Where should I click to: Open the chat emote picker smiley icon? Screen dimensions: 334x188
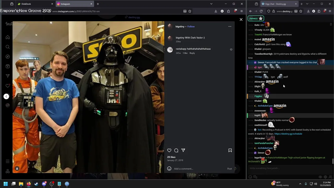[250, 177]
